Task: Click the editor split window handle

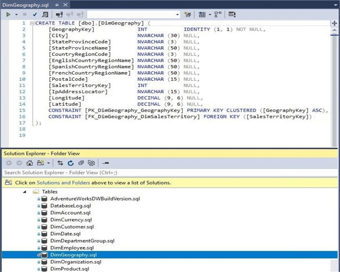Action: [335, 23]
